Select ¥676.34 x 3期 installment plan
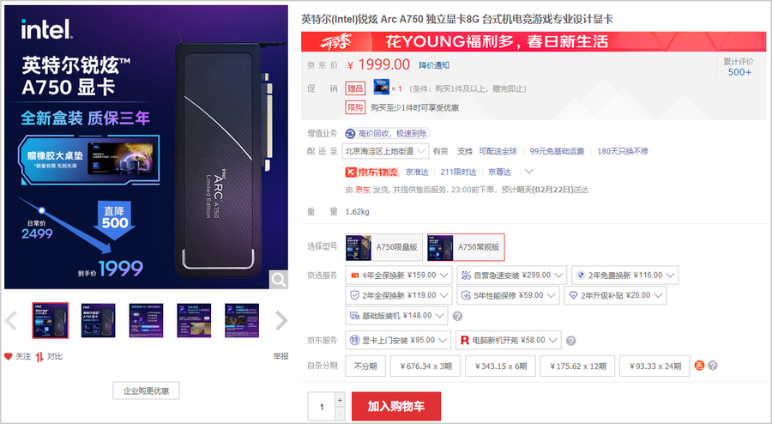 tap(425, 366)
